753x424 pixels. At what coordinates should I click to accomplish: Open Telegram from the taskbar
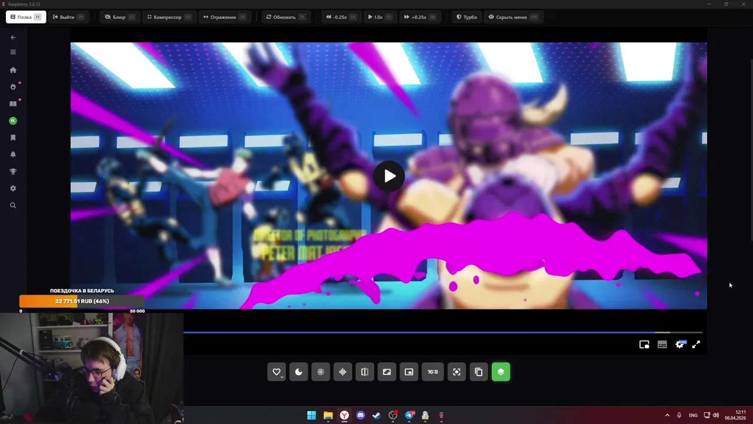409,416
